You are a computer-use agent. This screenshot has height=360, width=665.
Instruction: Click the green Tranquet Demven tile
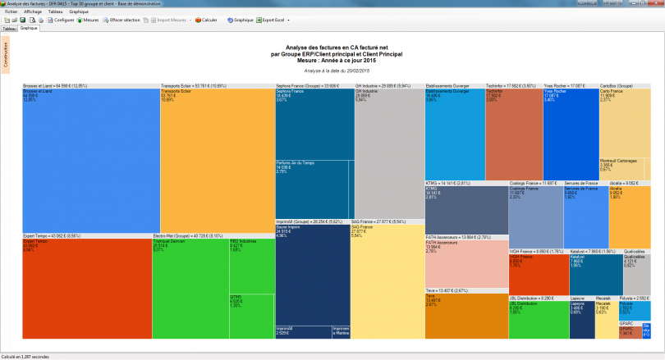(190, 289)
